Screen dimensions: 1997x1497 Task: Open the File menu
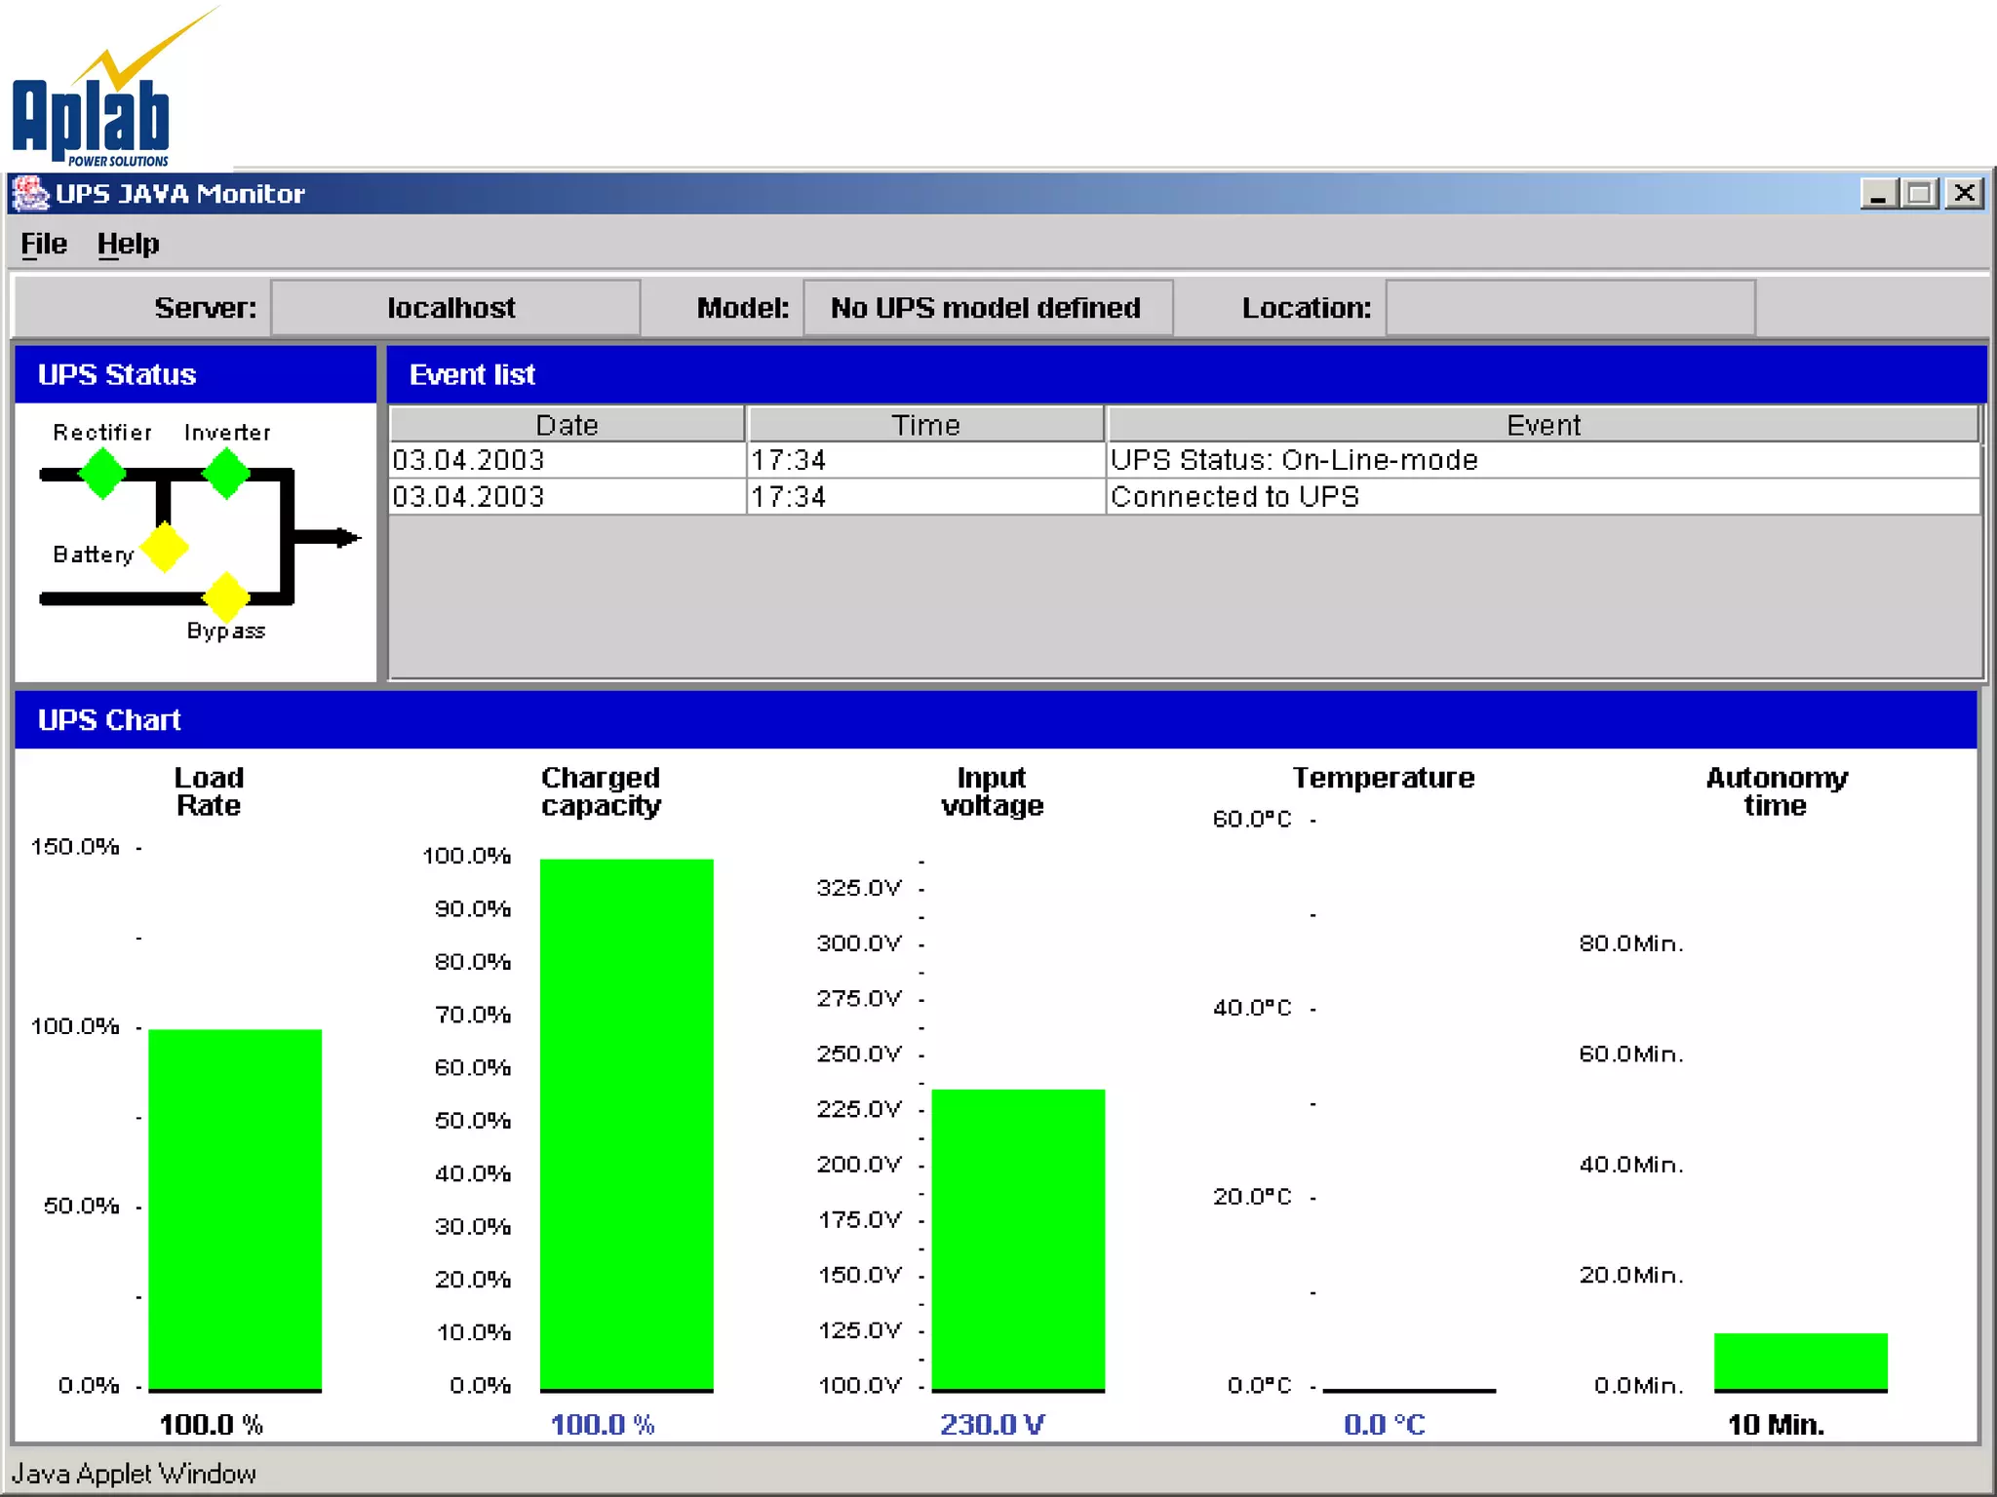pyautogui.click(x=44, y=244)
